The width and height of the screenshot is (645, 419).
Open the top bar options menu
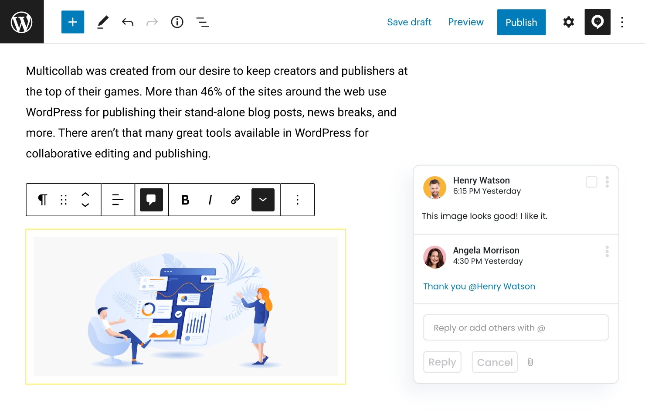(x=622, y=22)
